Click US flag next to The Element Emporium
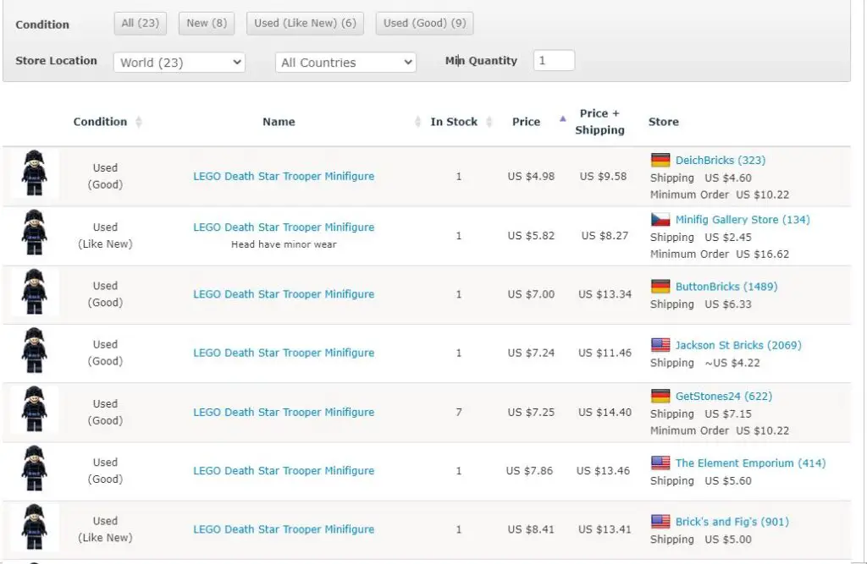This screenshot has height=564, width=867. (x=660, y=463)
